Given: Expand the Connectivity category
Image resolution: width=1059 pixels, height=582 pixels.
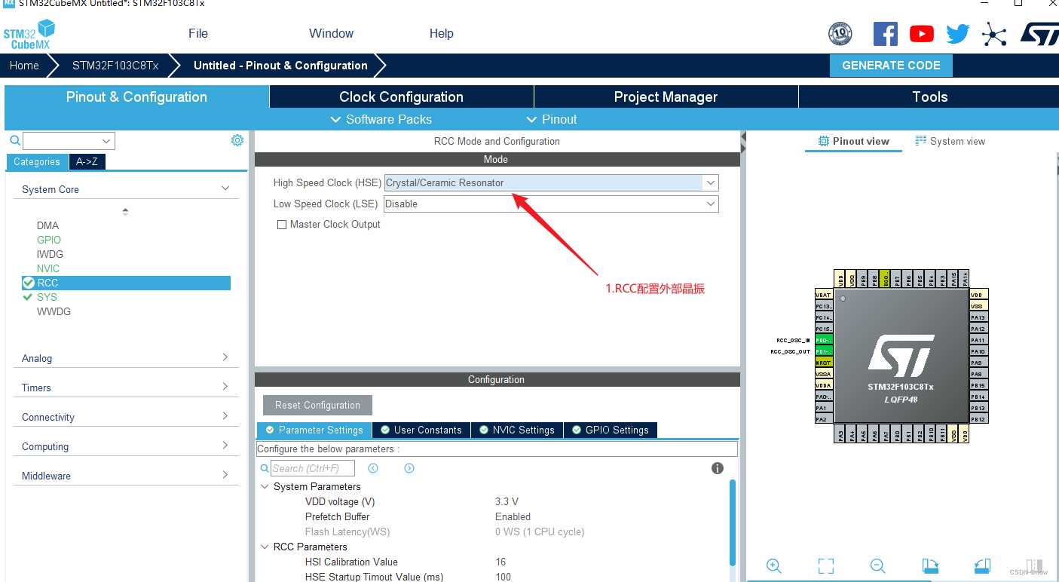Looking at the screenshot, I should [225, 416].
